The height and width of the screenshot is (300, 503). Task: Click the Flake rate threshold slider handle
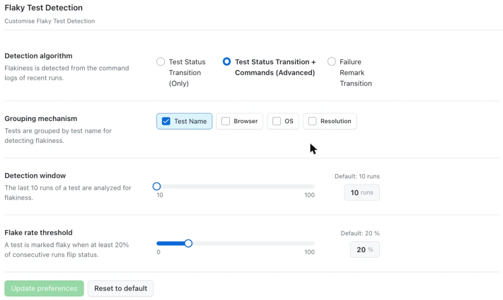pyautogui.click(x=188, y=243)
